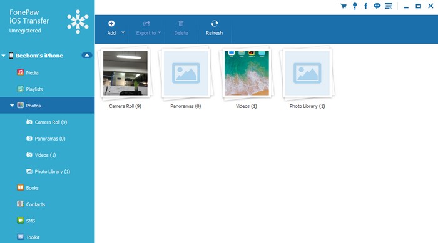Open the Videos (1) album thumbnail
The image size is (438, 243).
click(x=247, y=73)
